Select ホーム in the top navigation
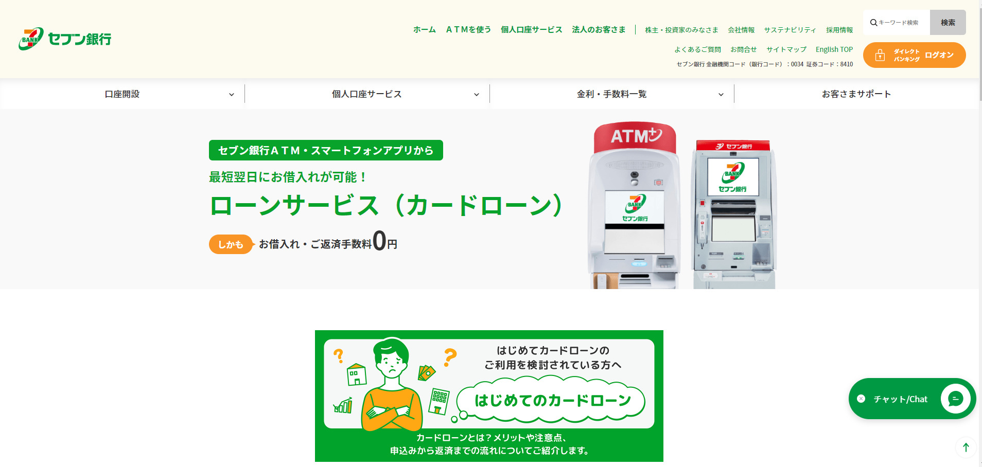Screen dimensions: 982x467 click(x=424, y=29)
